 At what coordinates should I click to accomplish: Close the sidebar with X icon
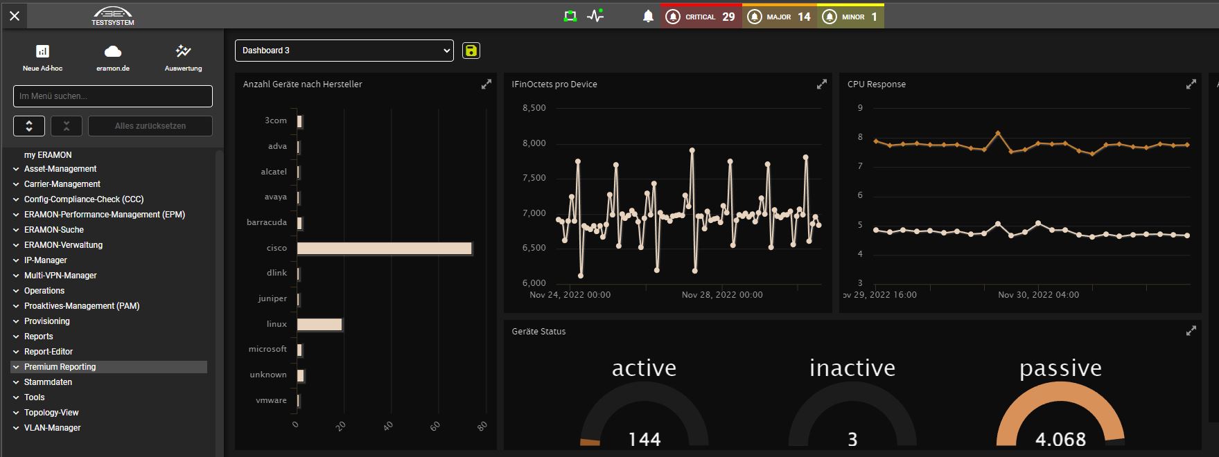15,16
